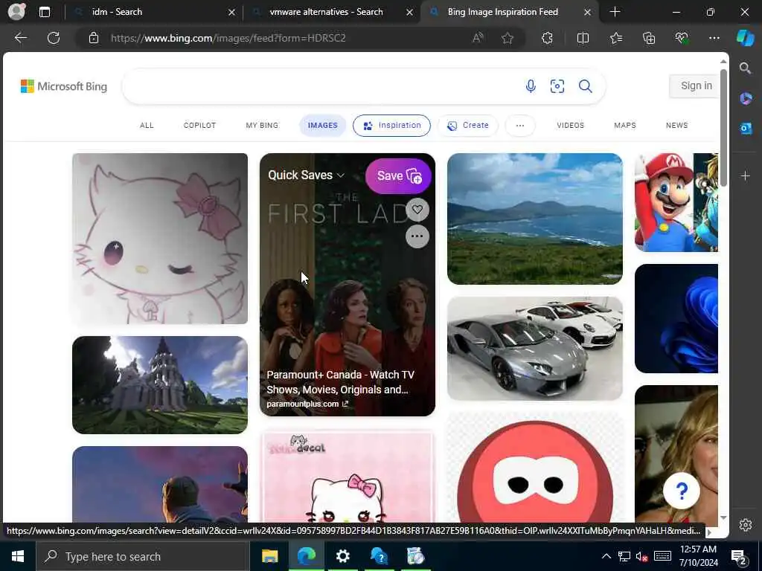Open the silver Lamborghini cars image

pos(534,348)
